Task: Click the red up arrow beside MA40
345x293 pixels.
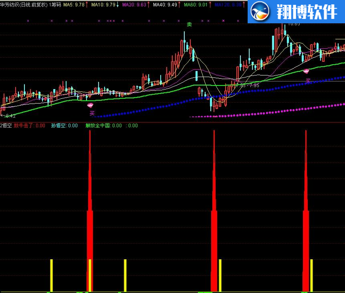Action: 180,4
